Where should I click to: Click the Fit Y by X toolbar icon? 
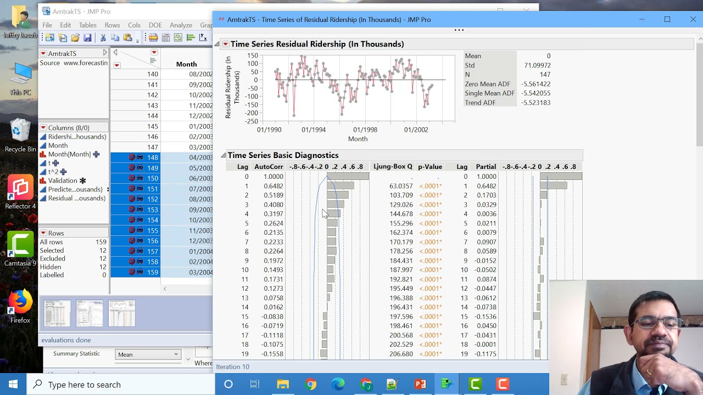point(203,38)
